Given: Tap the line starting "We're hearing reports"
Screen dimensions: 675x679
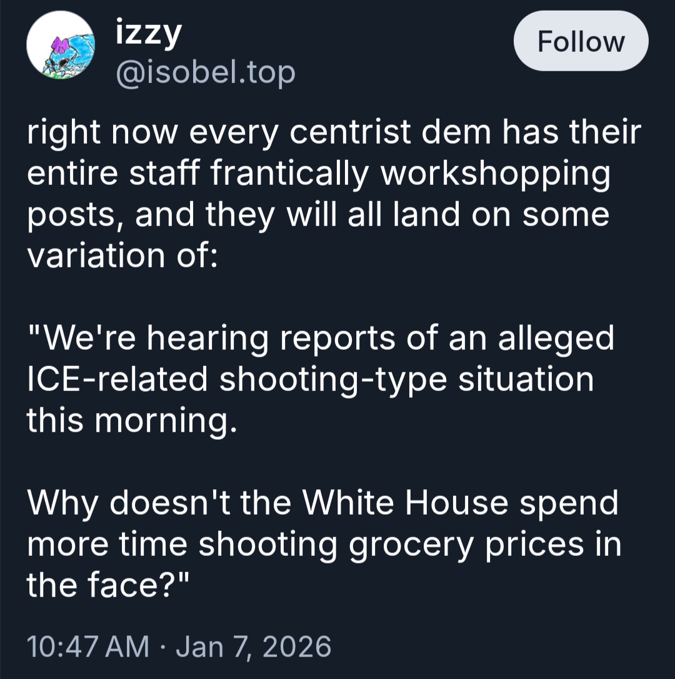Looking at the screenshot, I should [320, 338].
